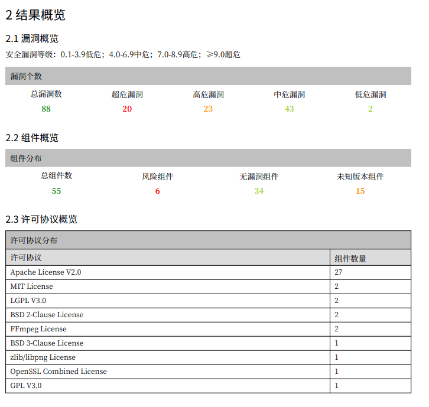
Task: Click the "低危漏洞" label
Action: pyautogui.click(x=370, y=95)
